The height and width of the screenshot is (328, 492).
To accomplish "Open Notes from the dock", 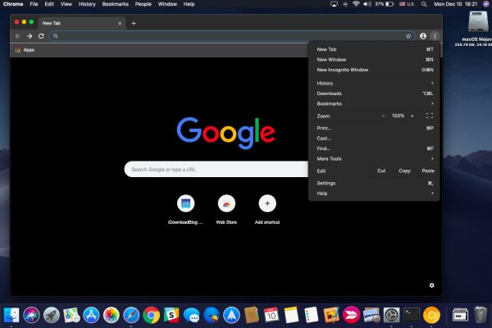I will (x=291, y=315).
